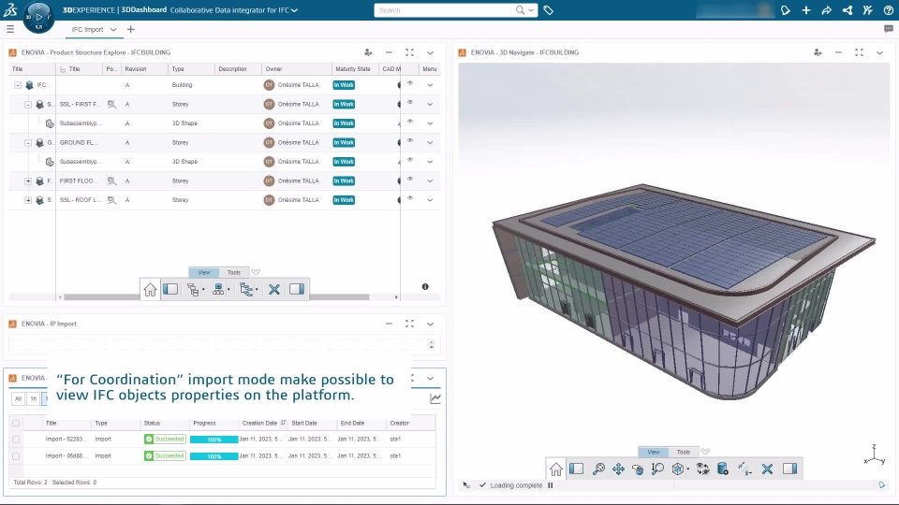Viewport: 899px width, 505px height.
Task: Check the box for Import - 62283 row
Action: pyautogui.click(x=16, y=440)
